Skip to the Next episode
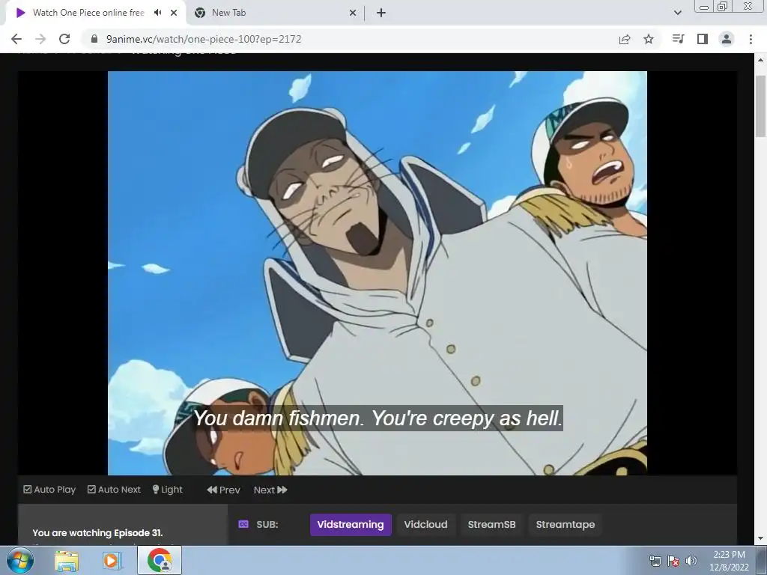This screenshot has height=575, width=767. tap(270, 490)
